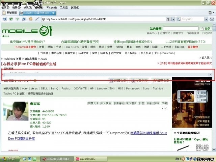This screenshot has width=216, height=162.
Task: Click the horizontal scrollbar right arrow
Action: [210, 75]
